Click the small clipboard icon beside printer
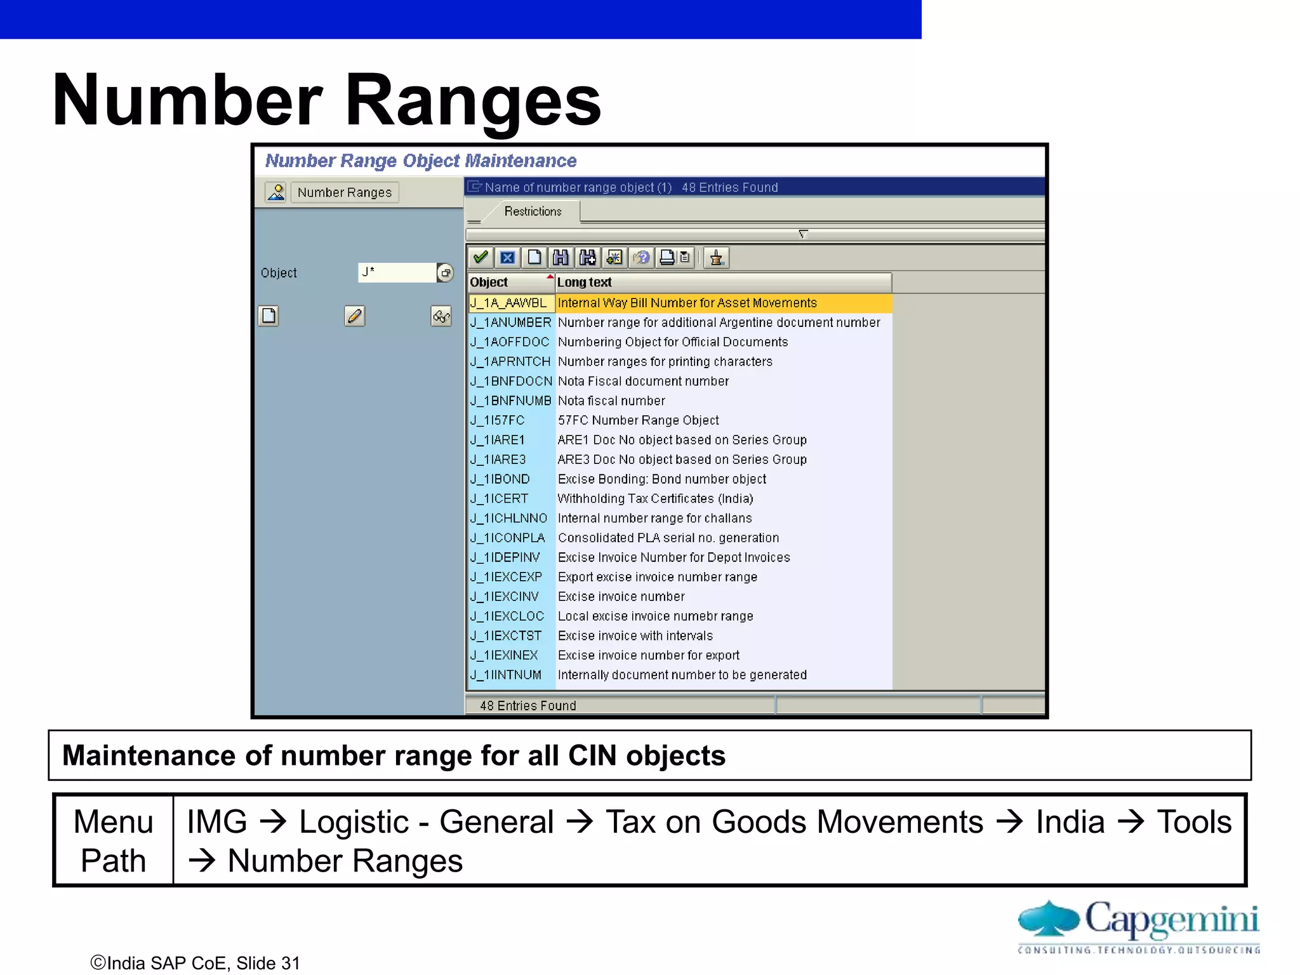 point(685,257)
